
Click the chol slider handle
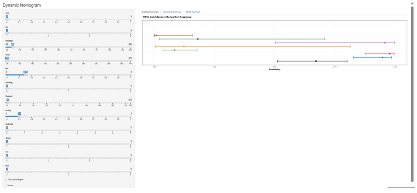pos(7,61)
